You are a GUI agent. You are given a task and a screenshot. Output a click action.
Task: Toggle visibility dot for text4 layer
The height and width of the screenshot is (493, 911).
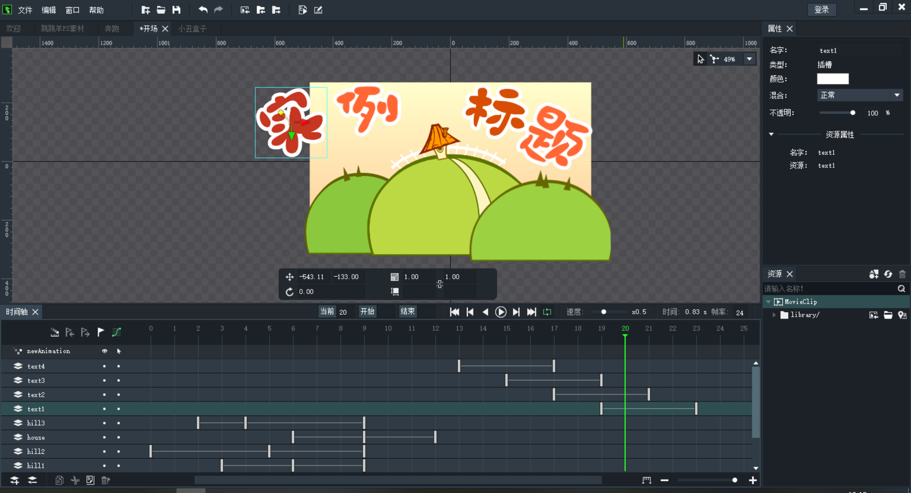104,366
